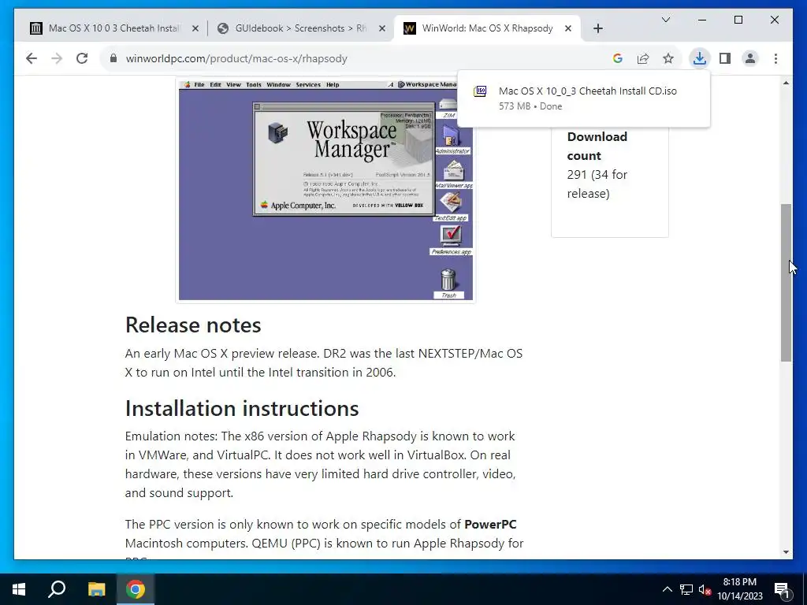Screen dimensions: 807x605
Task: Click the Services menu in Rhapsody screenshot
Action: [x=308, y=85]
